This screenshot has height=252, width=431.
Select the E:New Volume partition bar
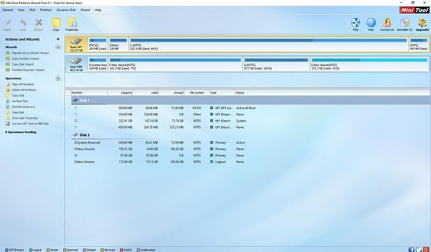pyautogui.click(x=370, y=64)
